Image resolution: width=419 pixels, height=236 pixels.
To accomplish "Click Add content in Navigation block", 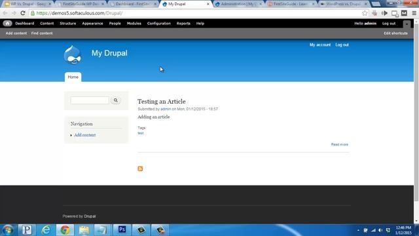I will tap(84, 135).
